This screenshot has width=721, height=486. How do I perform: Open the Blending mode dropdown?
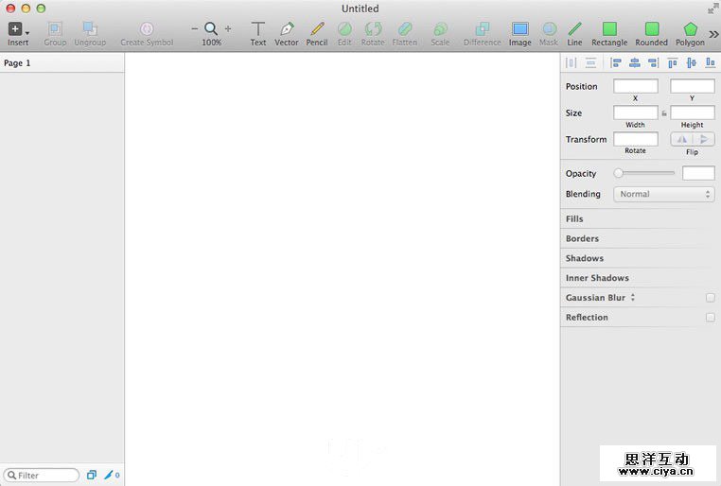663,194
